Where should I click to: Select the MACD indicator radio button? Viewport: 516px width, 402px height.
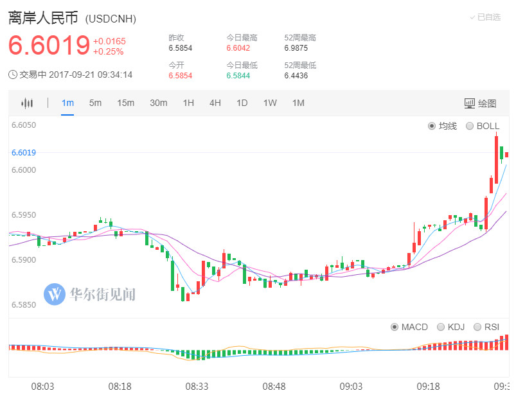tap(395, 327)
